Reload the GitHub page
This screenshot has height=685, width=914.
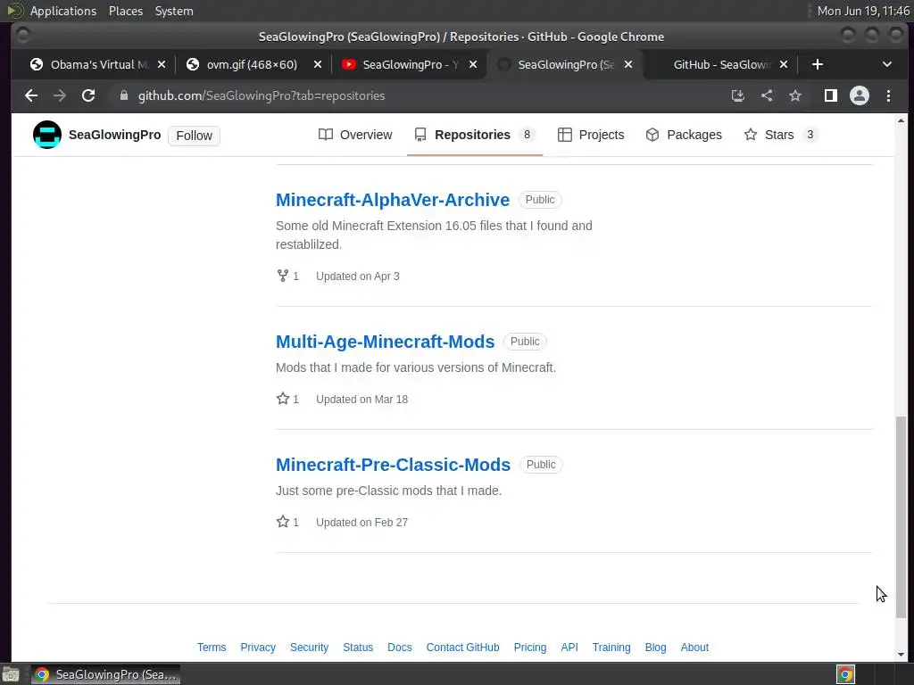(88, 95)
